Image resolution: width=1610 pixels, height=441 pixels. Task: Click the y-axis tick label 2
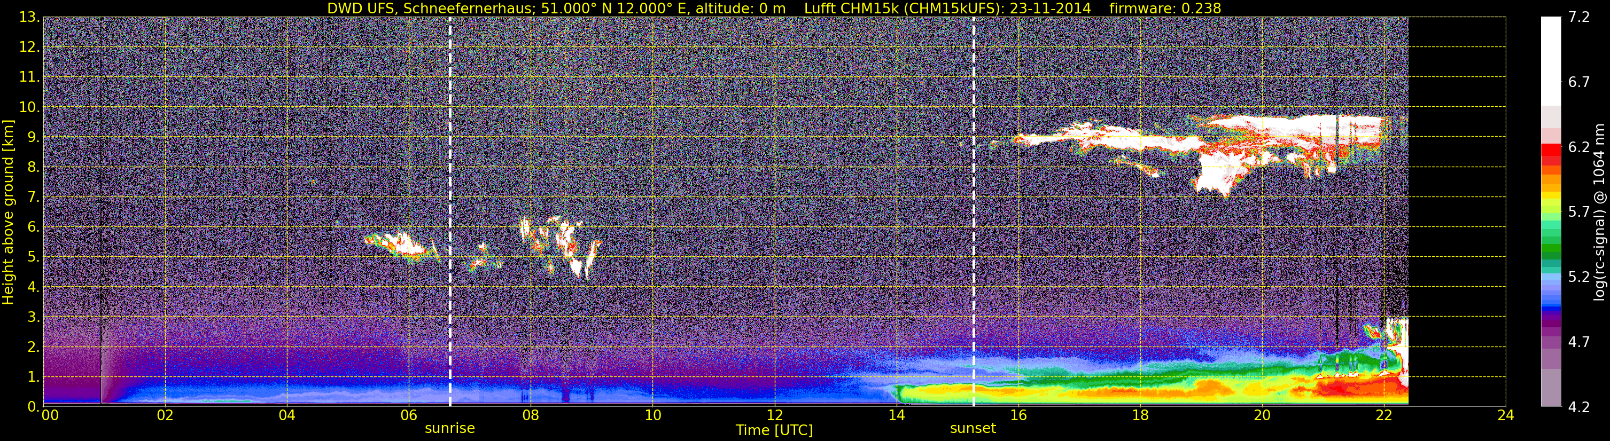tap(33, 346)
